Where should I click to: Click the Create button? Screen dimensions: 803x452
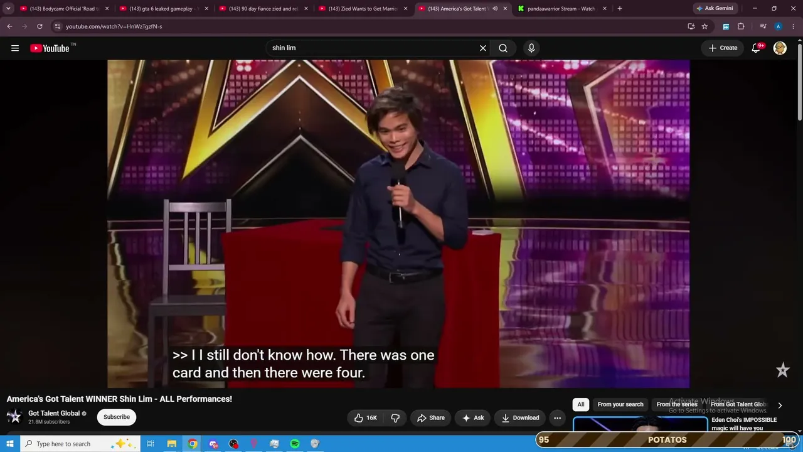(x=723, y=48)
